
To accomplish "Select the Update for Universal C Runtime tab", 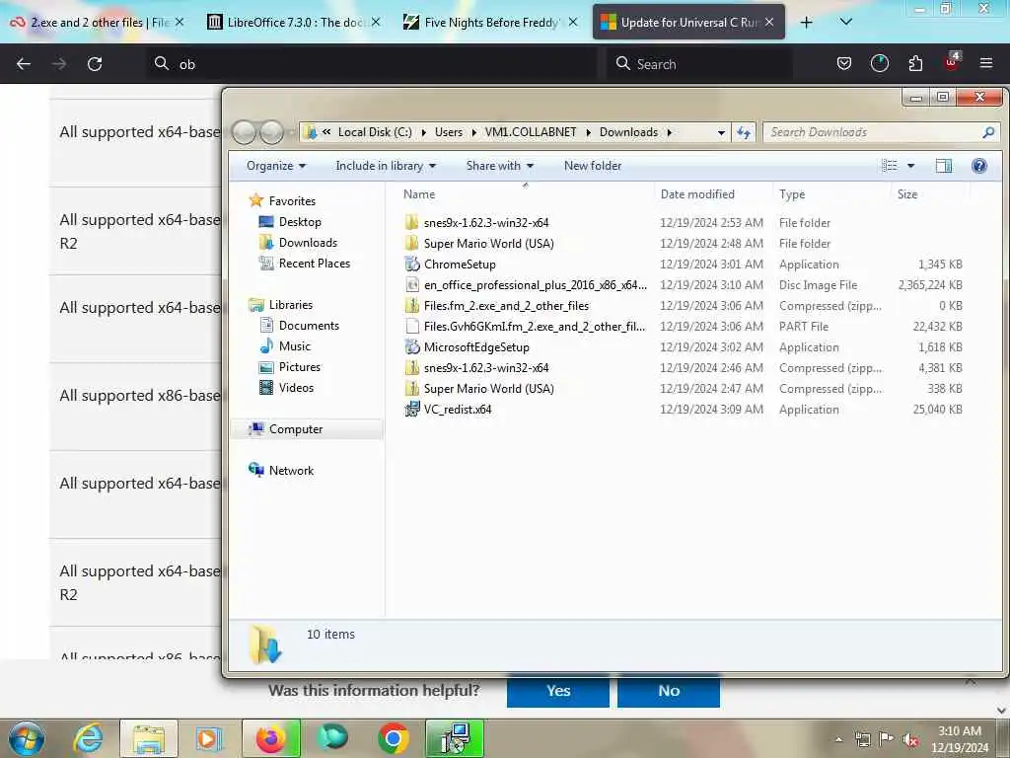I will pyautogui.click(x=688, y=22).
